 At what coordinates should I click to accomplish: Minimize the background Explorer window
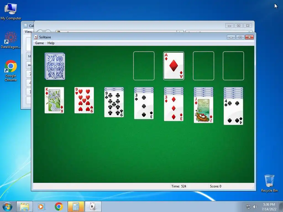point(229,26)
